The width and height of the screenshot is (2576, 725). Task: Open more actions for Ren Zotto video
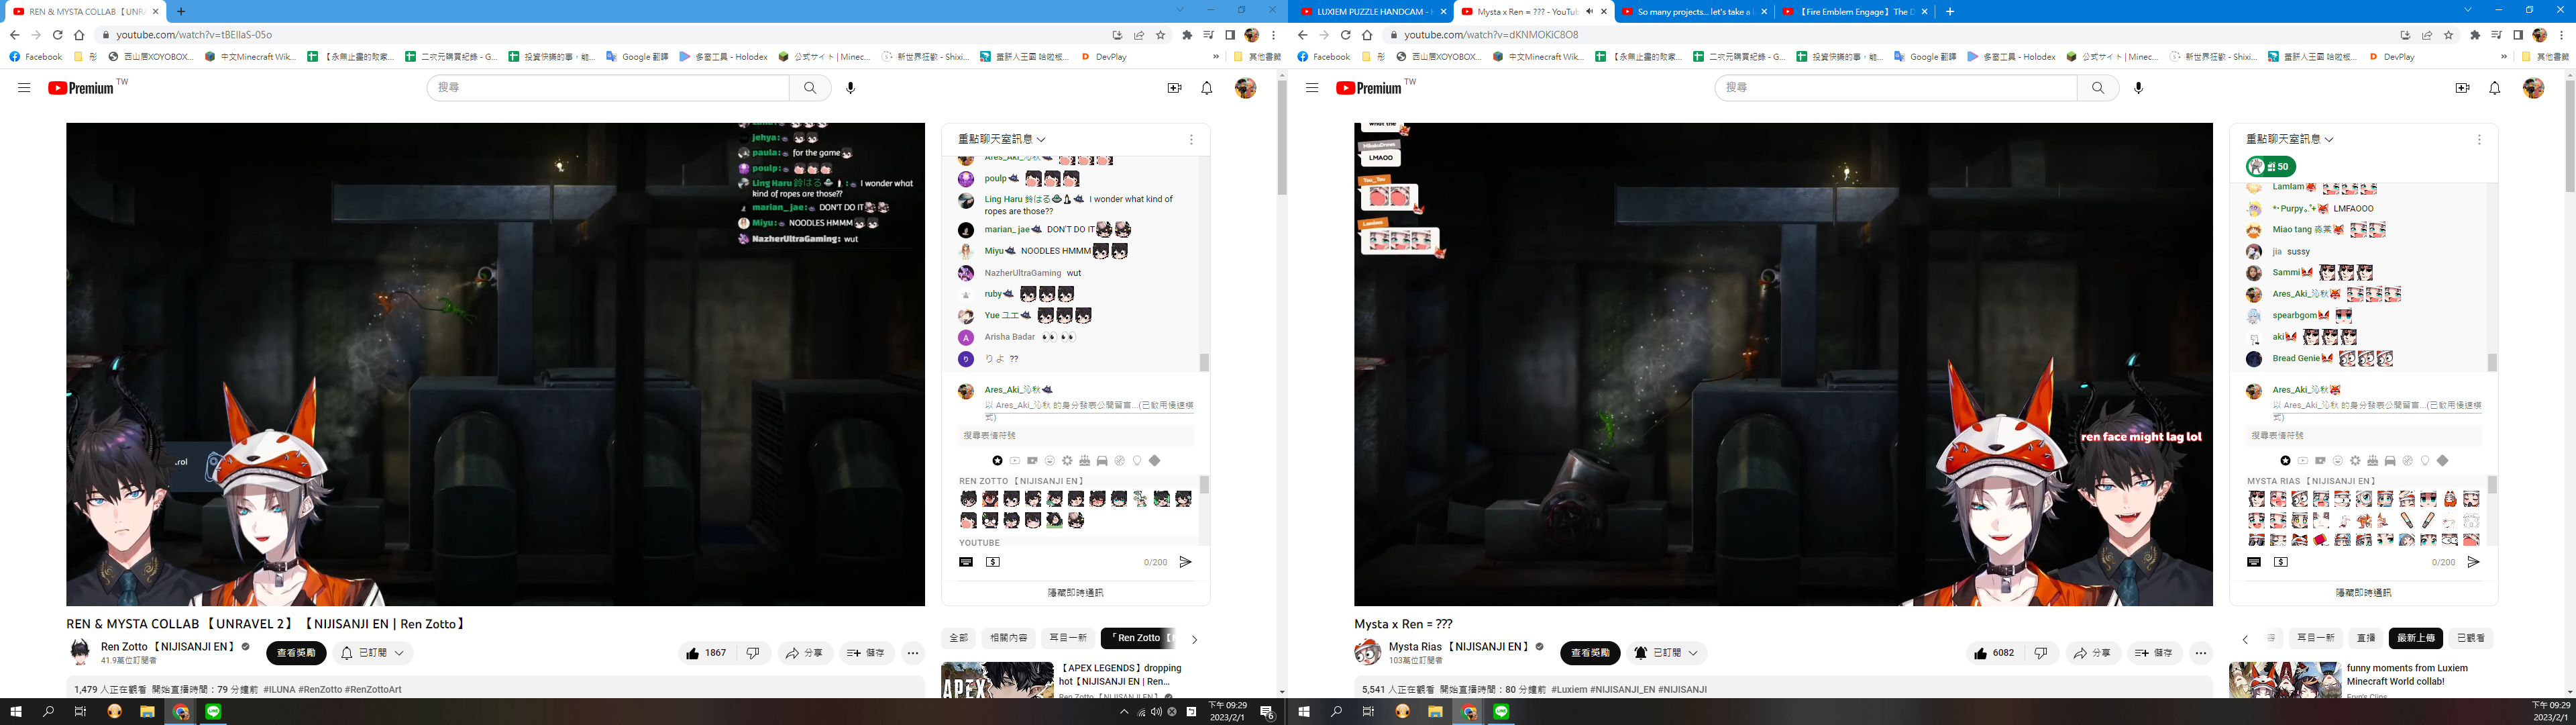(913, 653)
